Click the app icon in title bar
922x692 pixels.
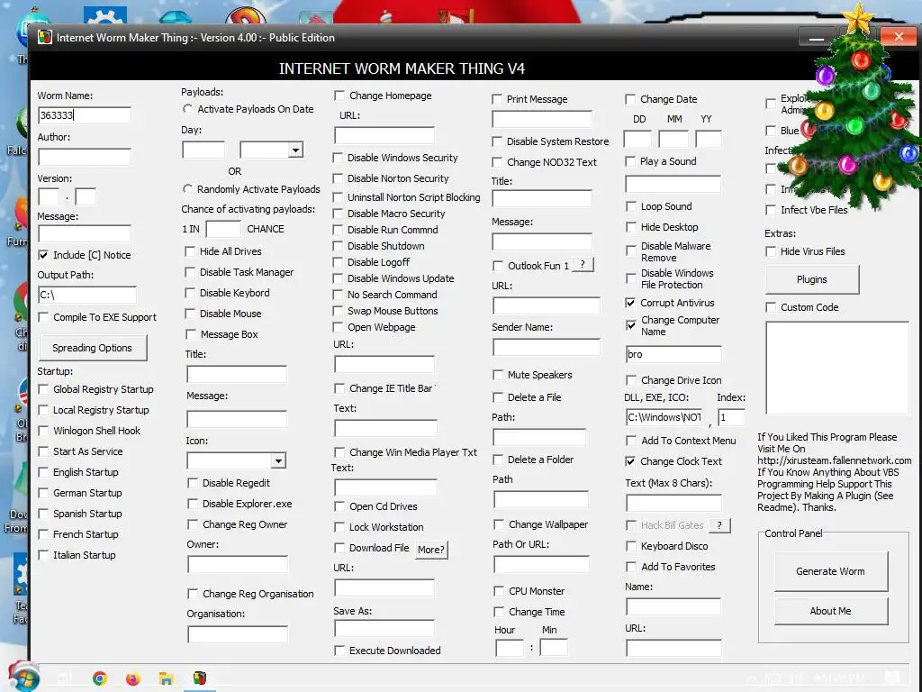[44, 37]
